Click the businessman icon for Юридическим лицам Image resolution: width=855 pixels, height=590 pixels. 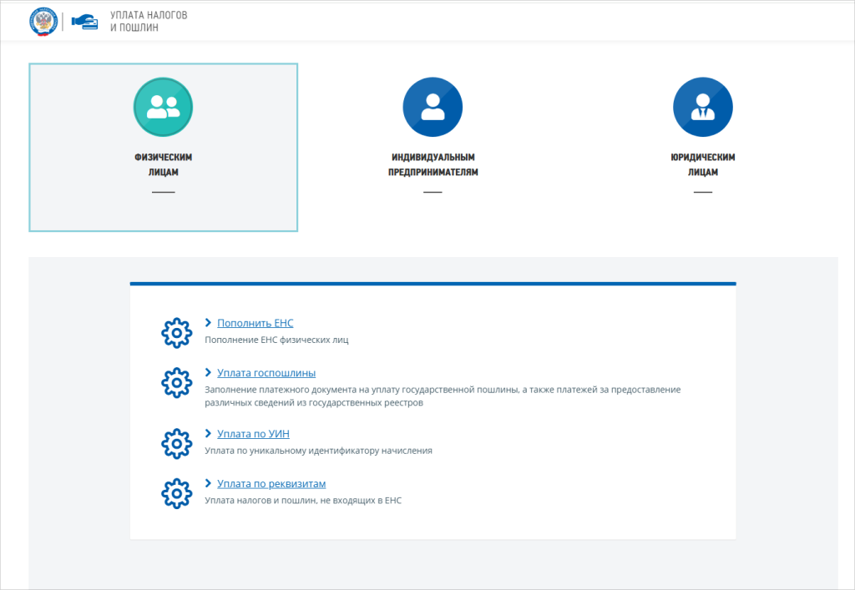coord(702,106)
